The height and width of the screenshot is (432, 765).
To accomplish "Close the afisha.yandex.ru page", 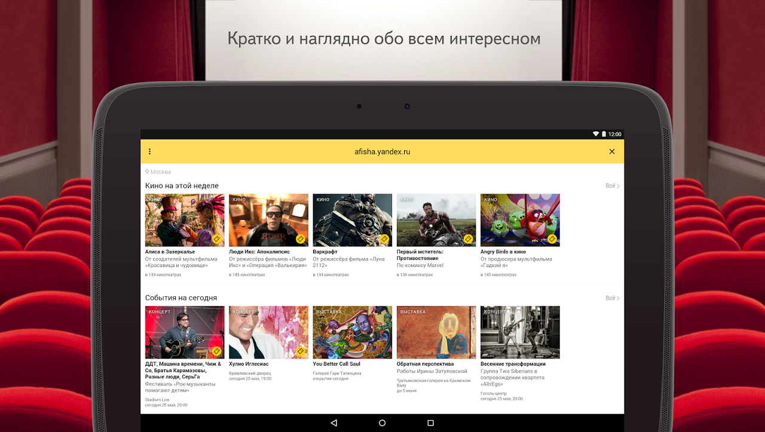I will click(612, 152).
